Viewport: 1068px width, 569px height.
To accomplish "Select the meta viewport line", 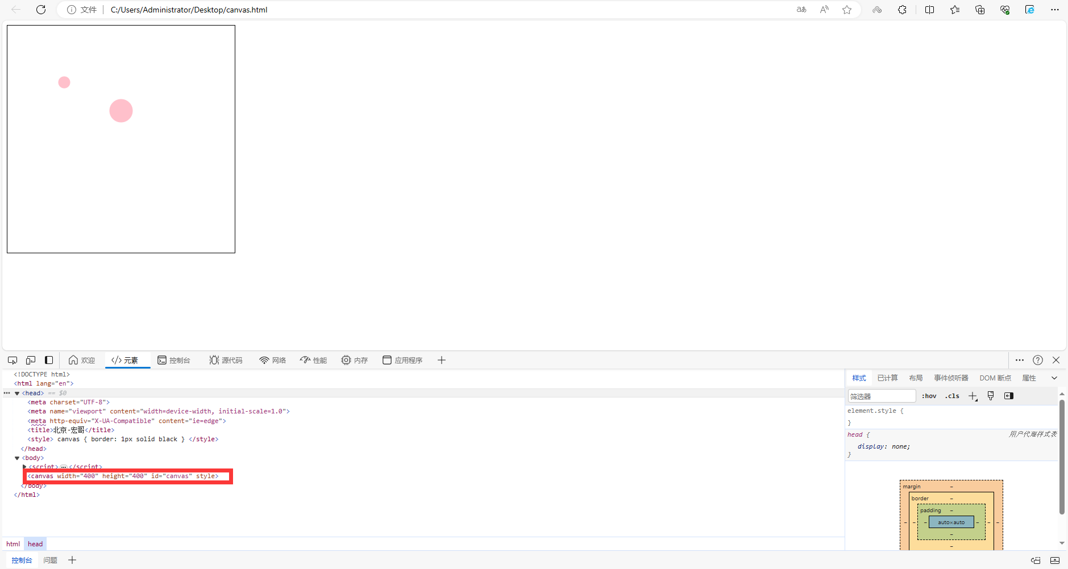I will [x=159, y=411].
